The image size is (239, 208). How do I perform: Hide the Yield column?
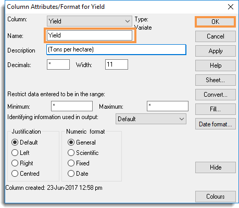(x=216, y=167)
